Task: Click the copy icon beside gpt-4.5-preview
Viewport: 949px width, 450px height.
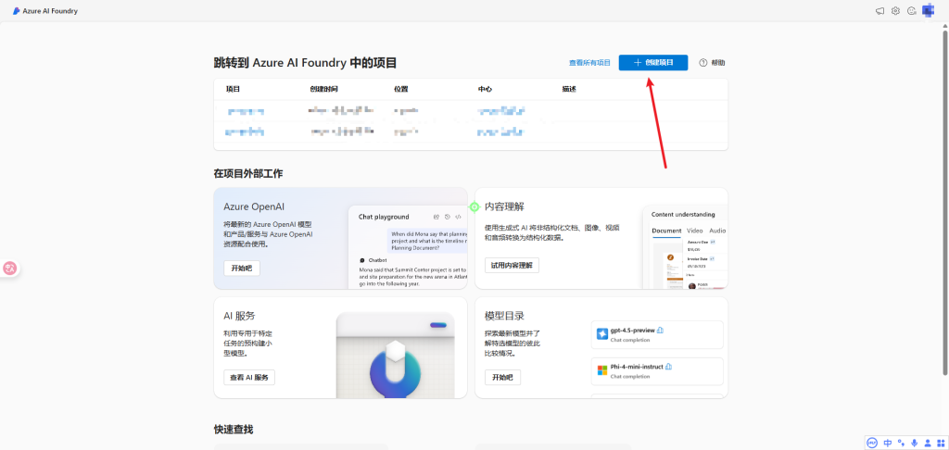Action: click(x=660, y=331)
